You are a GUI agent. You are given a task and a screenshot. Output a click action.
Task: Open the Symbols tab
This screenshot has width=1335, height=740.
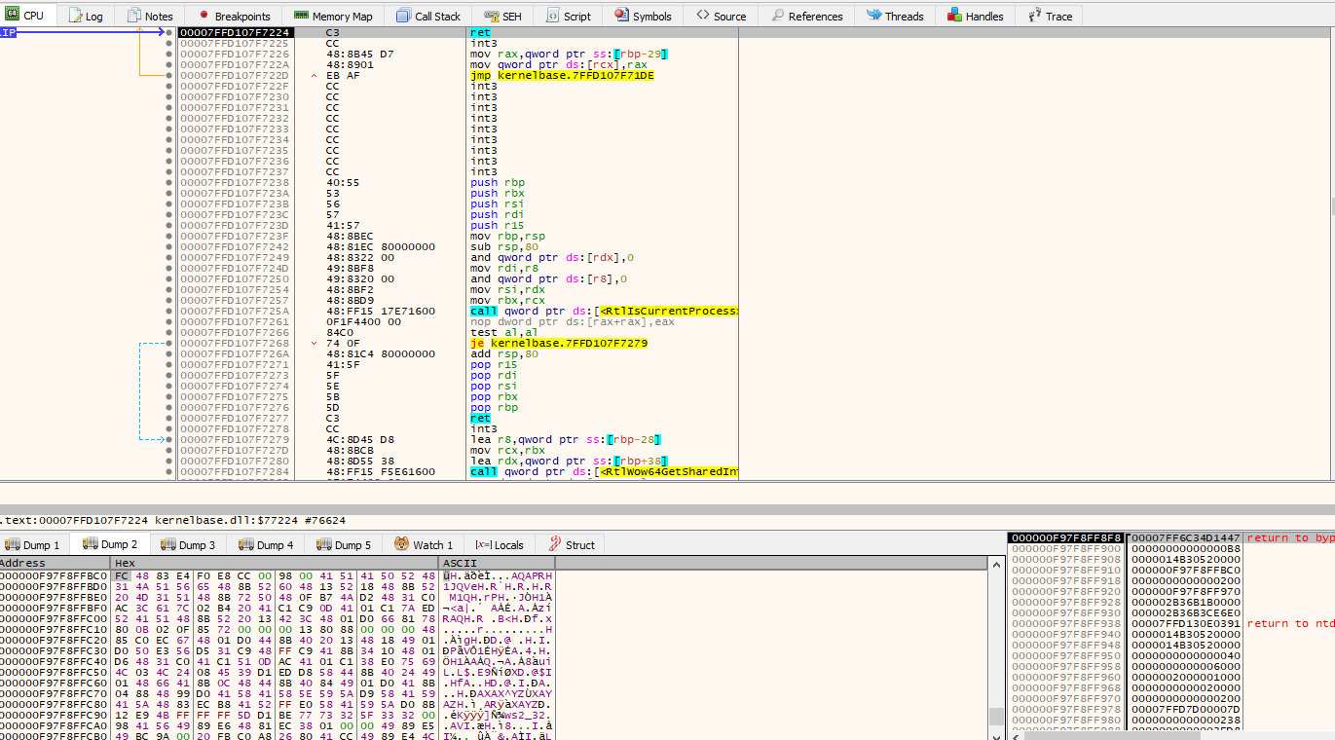click(x=643, y=16)
